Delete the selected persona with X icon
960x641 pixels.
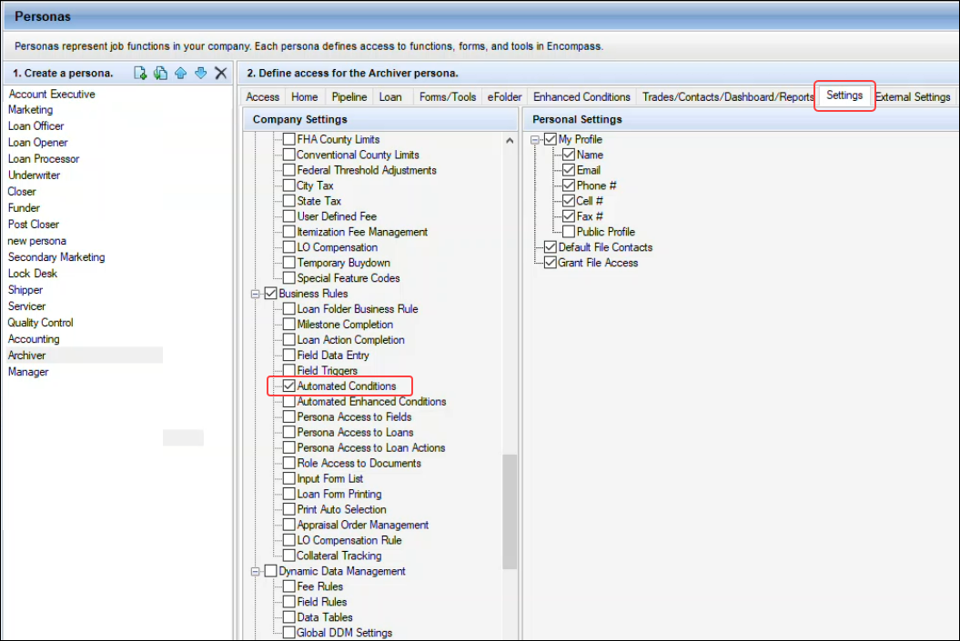[220, 73]
